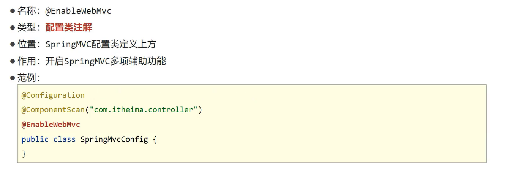Click the bullet before 名称
This screenshot has width=515, height=181.
tap(13, 11)
